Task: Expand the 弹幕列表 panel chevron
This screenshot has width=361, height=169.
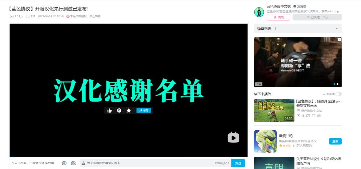Action: (x=336, y=29)
